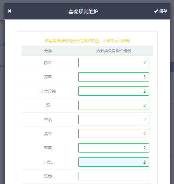
Task: Click the 汤类 category label
Action: point(48,176)
